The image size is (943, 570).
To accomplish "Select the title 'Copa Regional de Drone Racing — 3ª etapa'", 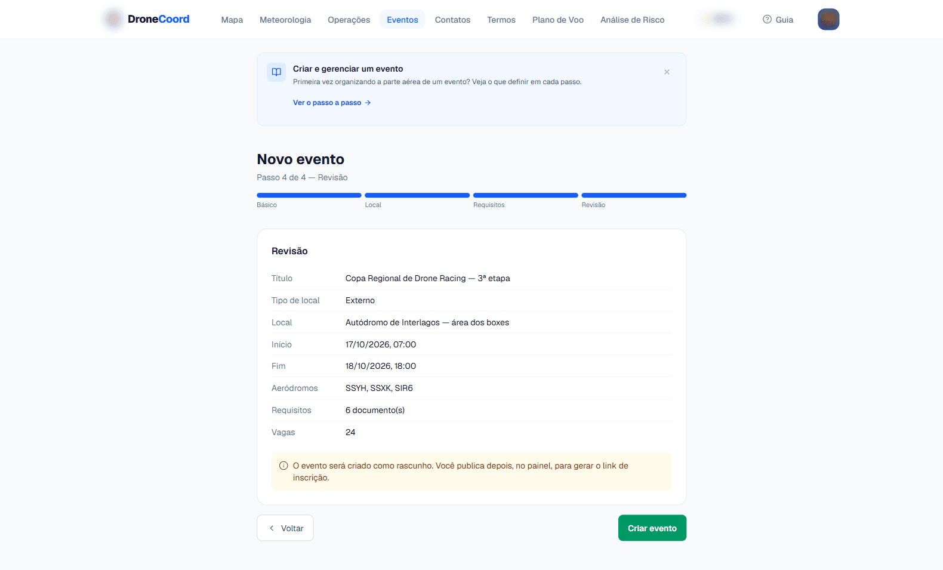I will point(428,278).
